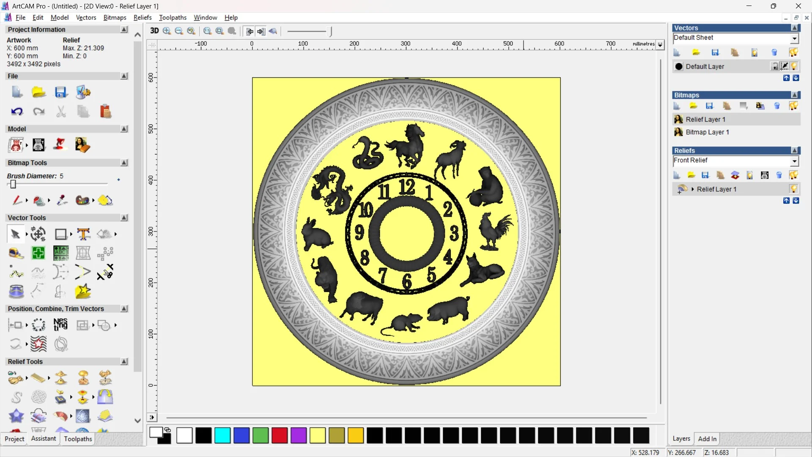Click the Cut scissors icon in the File section
Viewport: 812px width, 457px height.
[61, 111]
